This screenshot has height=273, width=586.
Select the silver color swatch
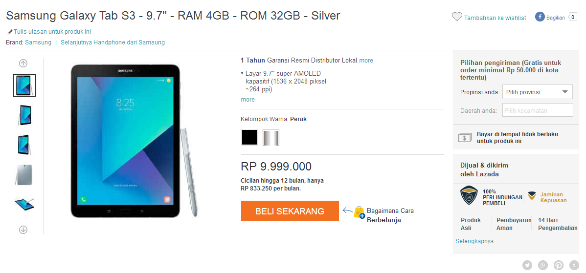click(271, 137)
